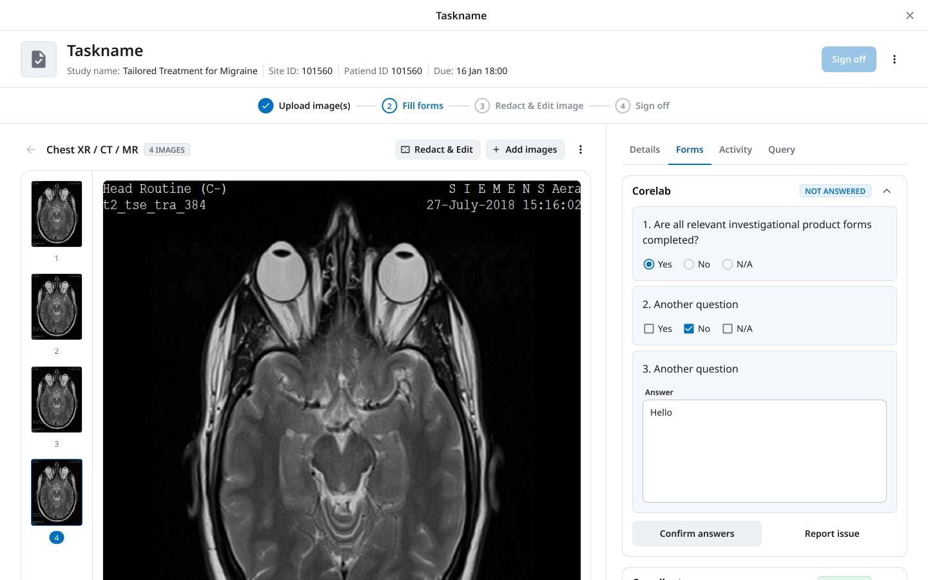The width and height of the screenshot is (928, 580).
Task: Collapse the Corelab form panel
Action: point(887,191)
